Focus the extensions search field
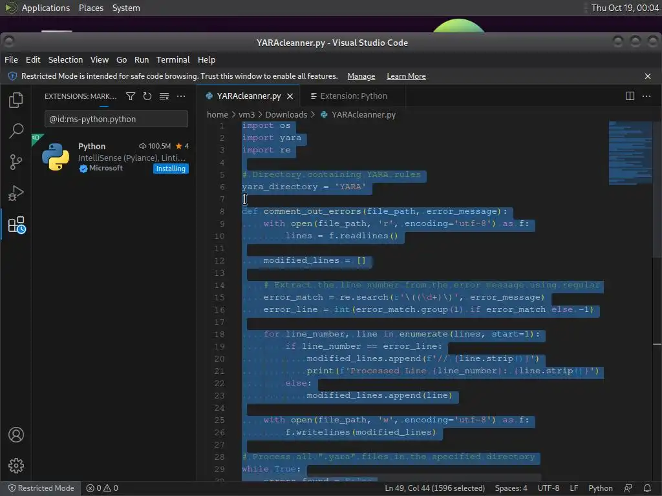 pyautogui.click(x=116, y=119)
